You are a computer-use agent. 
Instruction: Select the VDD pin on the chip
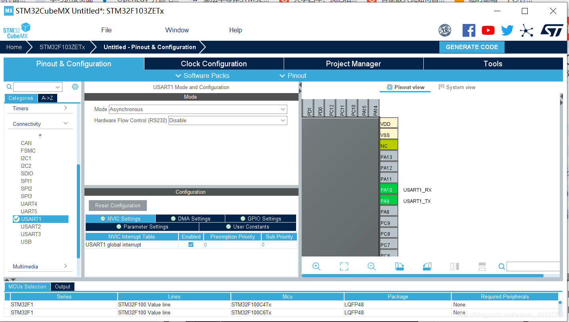tap(389, 123)
